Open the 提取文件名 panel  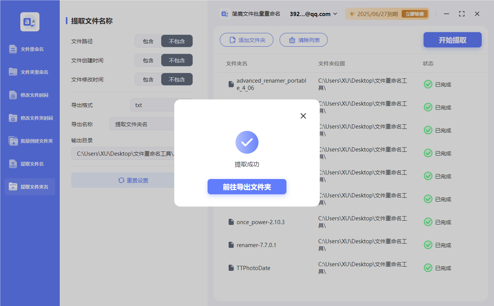[29, 164]
